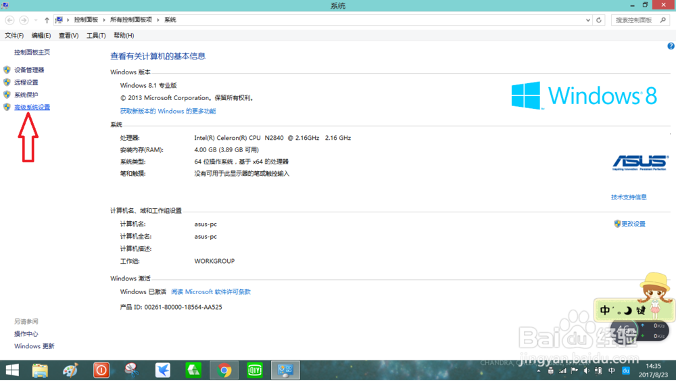
Task: Open the 文件(F) menu
Action: click(14, 35)
